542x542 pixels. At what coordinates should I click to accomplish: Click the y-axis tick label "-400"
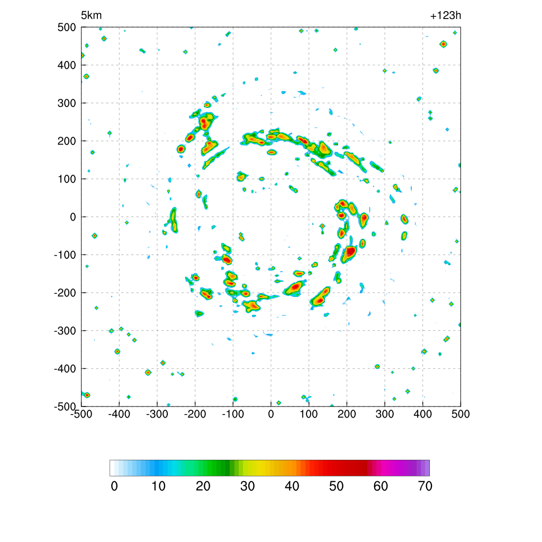(65, 369)
